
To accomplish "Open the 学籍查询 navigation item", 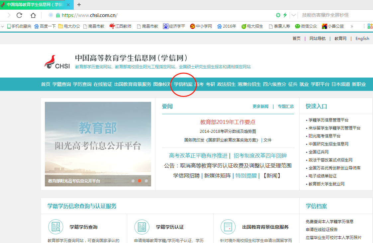I will 61,84.
